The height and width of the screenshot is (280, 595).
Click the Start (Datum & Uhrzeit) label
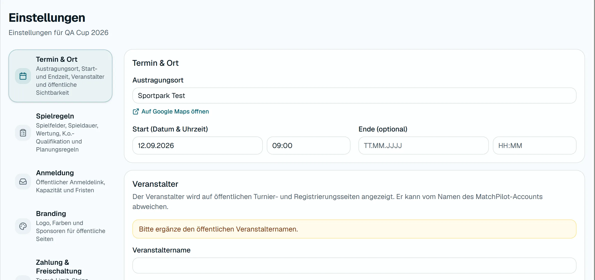170,129
